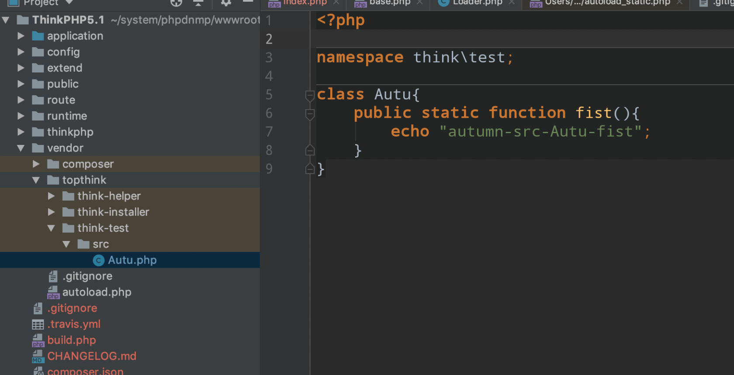Image resolution: width=734 pixels, height=375 pixels.
Task: Collapse the think-test folder arrow
Action: pos(51,228)
